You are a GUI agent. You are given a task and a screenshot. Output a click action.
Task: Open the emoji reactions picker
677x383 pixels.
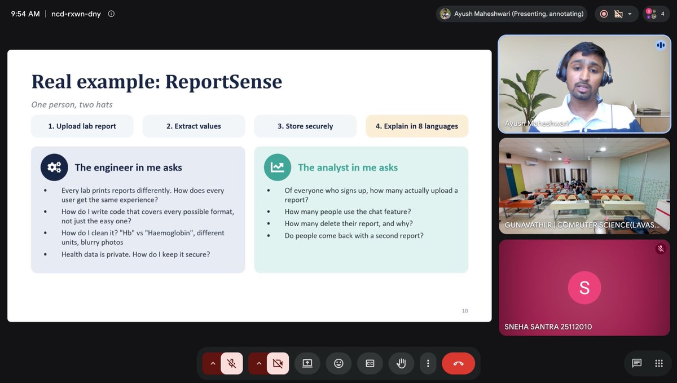pyautogui.click(x=338, y=363)
